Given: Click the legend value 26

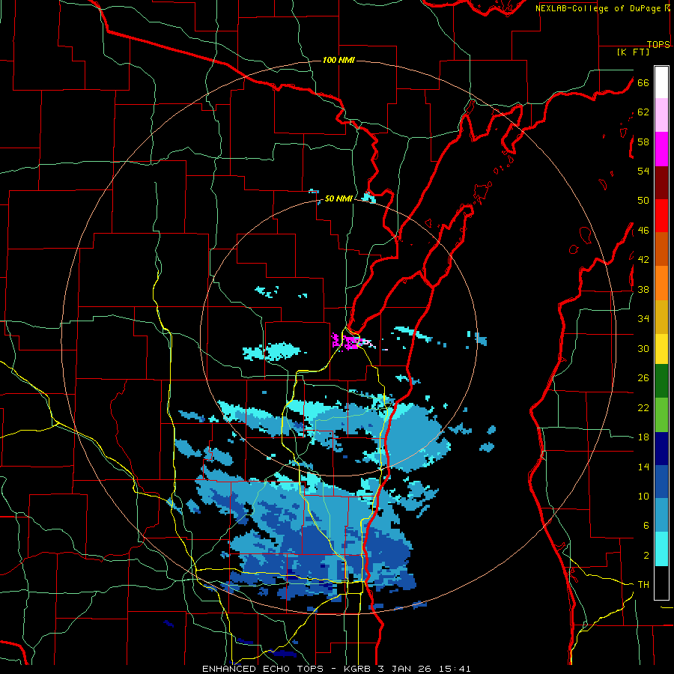Looking at the screenshot, I should (643, 378).
